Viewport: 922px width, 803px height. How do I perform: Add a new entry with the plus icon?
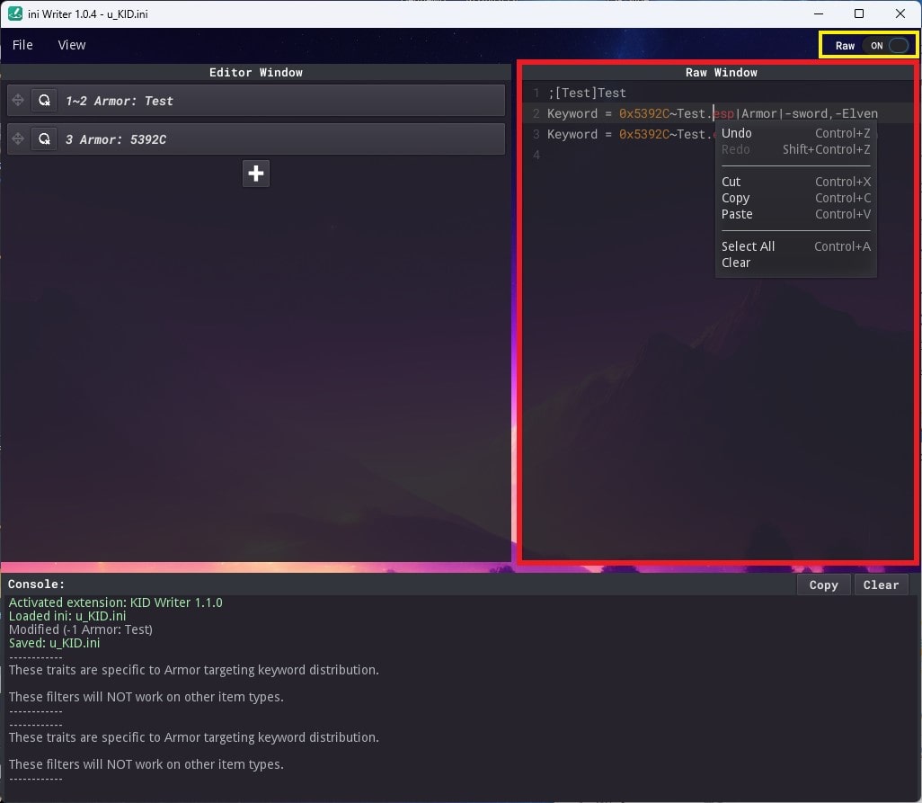pos(255,173)
